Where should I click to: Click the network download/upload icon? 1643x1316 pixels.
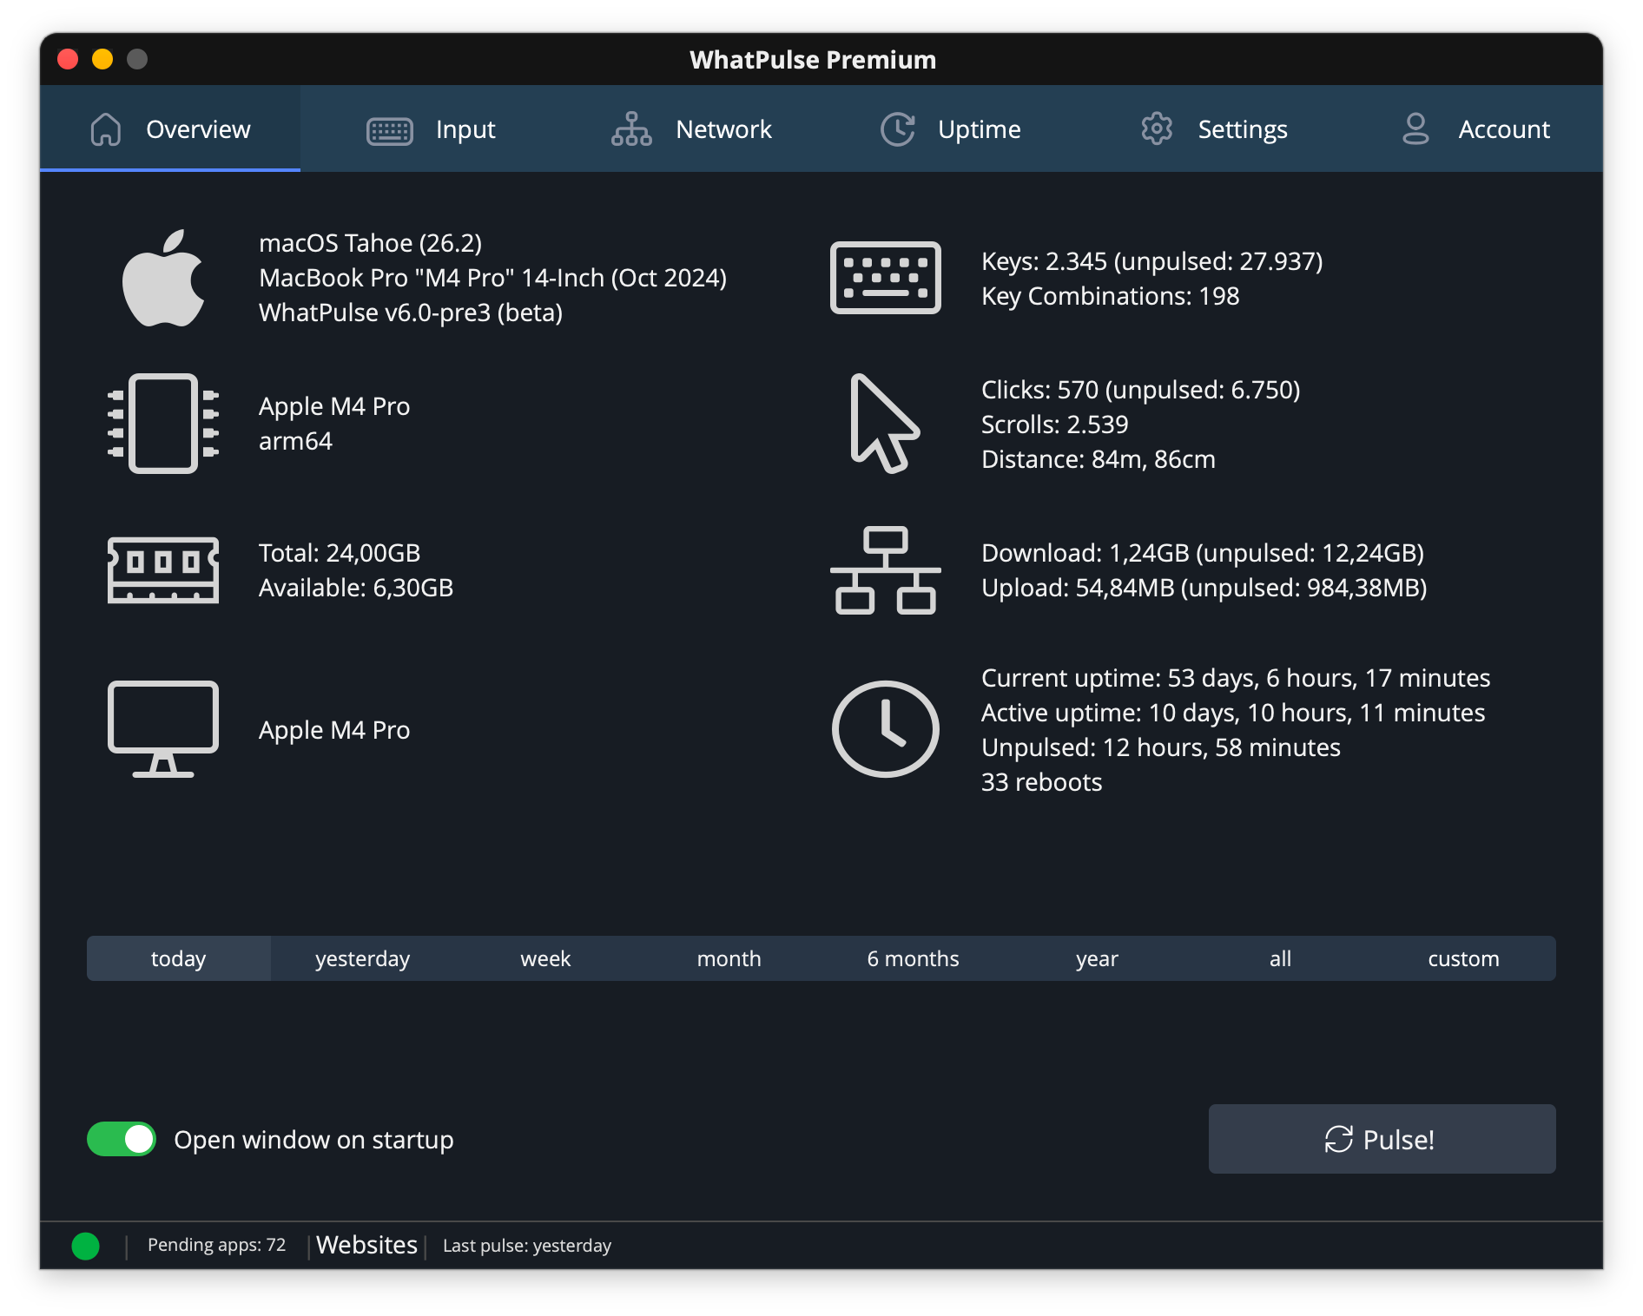[885, 570]
